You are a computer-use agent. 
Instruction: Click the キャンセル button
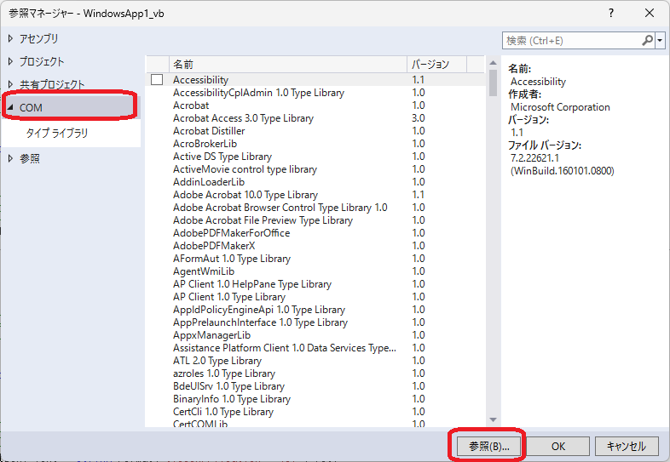pyautogui.click(x=627, y=446)
